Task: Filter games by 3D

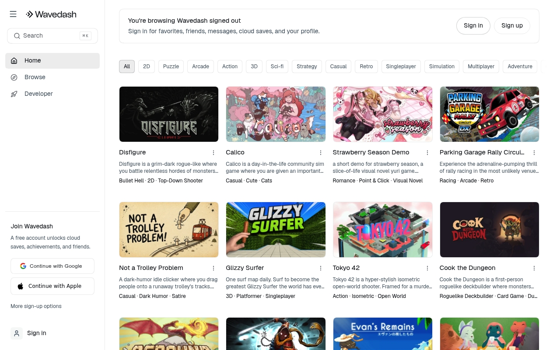Action: point(254,66)
